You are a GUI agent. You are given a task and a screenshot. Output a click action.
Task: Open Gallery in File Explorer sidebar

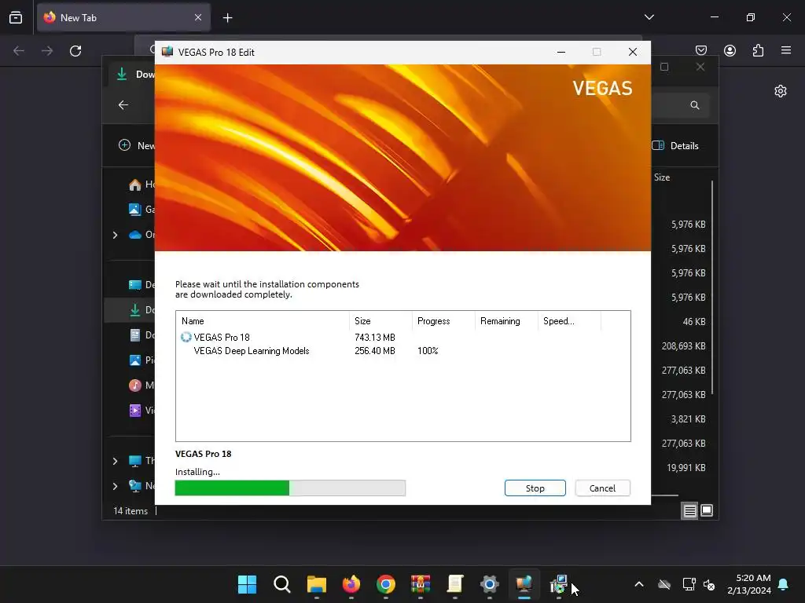[142, 209]
